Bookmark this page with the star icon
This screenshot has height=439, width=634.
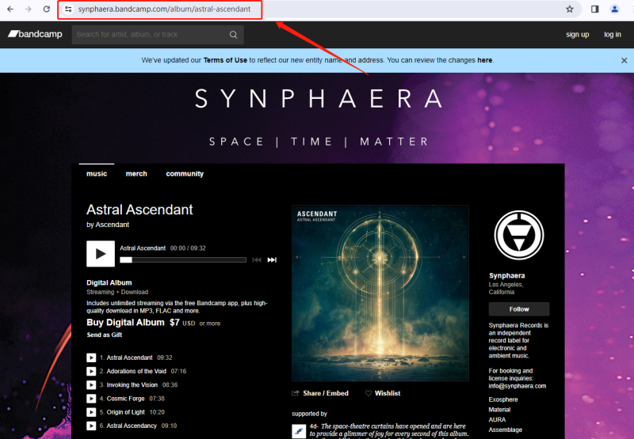[x=570, y=9]
